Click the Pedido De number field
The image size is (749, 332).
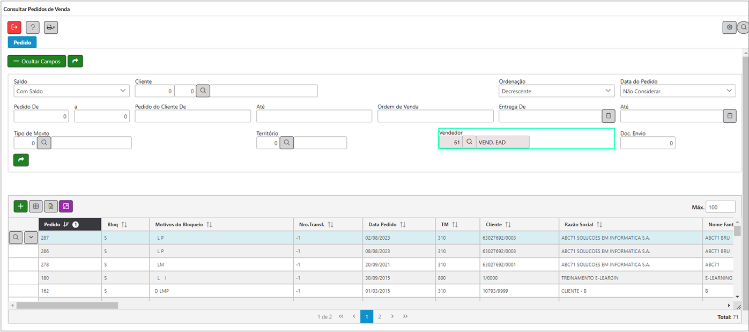pos(41,116)
